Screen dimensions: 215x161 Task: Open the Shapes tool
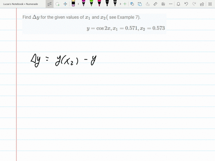coord(132,4)
